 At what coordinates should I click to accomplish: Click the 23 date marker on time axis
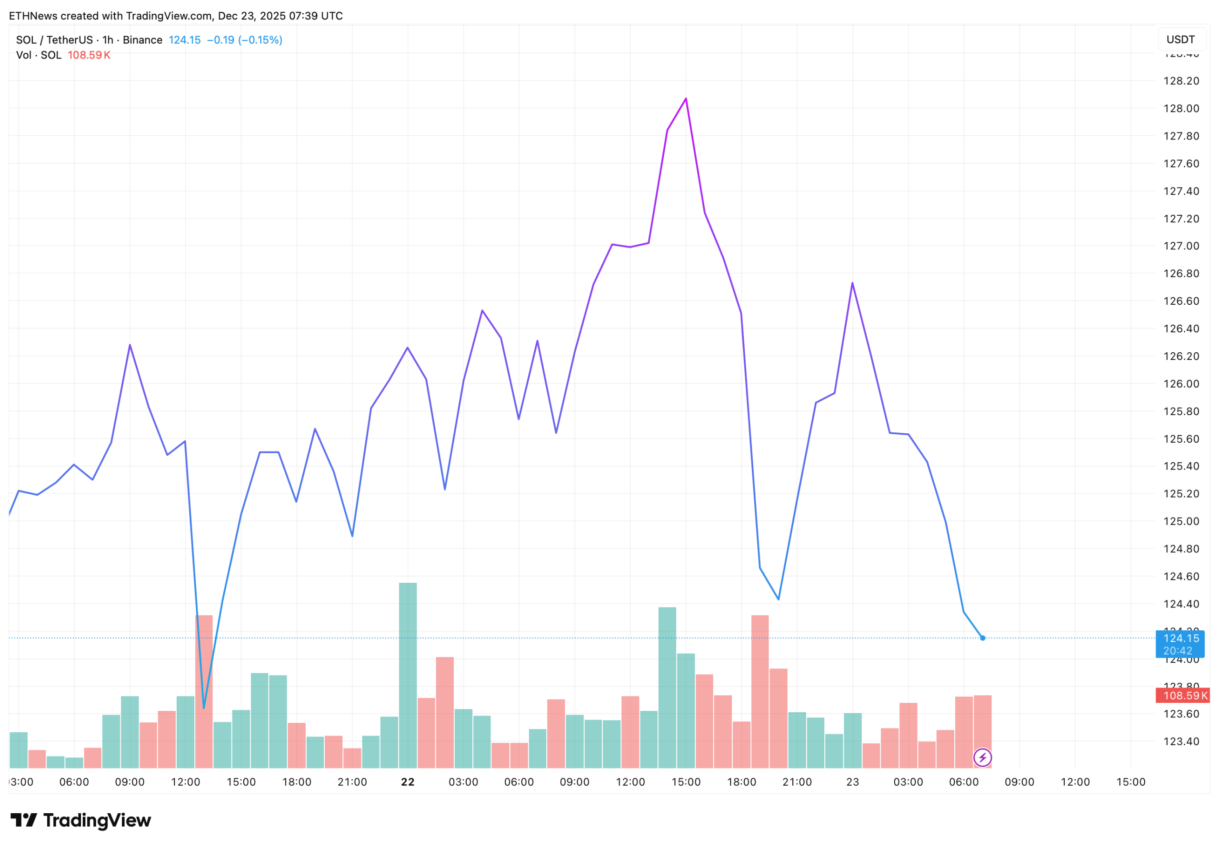(852, 782)
